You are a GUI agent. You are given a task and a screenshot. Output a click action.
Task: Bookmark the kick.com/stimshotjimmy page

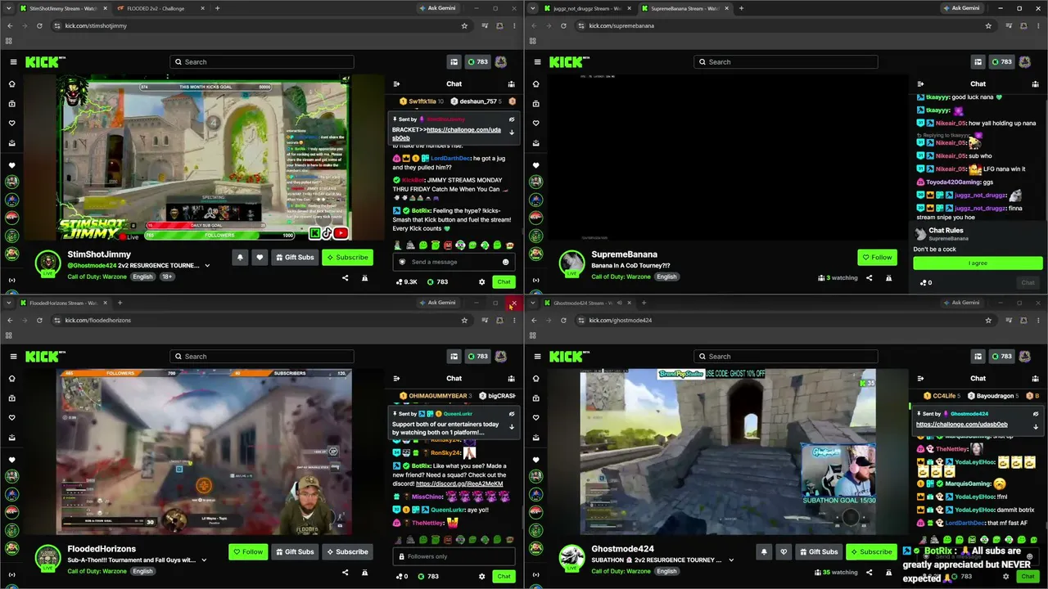[x=464, y=25]
